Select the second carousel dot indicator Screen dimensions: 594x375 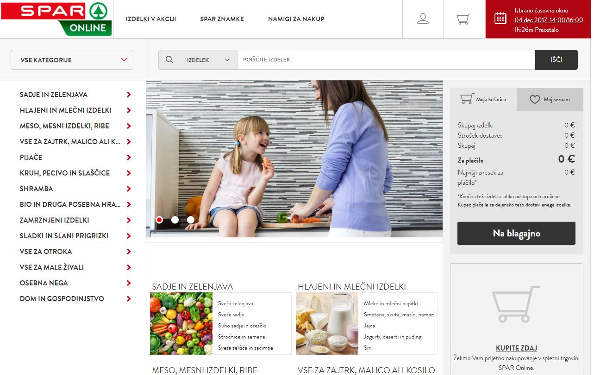tap(175, 220)
